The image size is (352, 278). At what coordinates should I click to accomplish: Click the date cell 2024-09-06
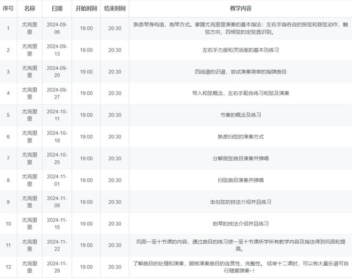57,28
